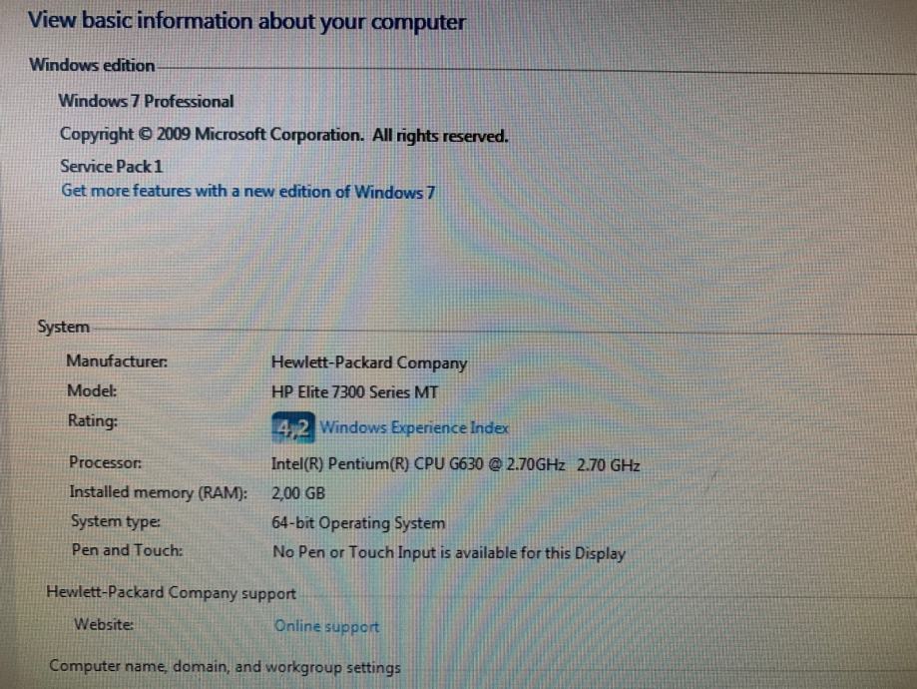The width and height of the screenshot is (917, 689).
Task: Open the Online support website link
Action: tap(327, 626)
